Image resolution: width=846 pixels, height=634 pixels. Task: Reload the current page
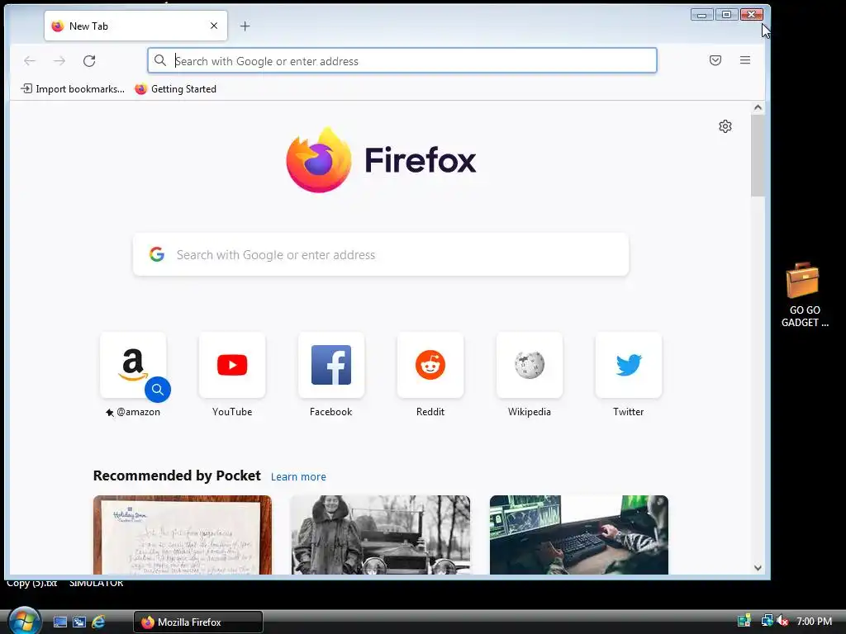point(89,61)
